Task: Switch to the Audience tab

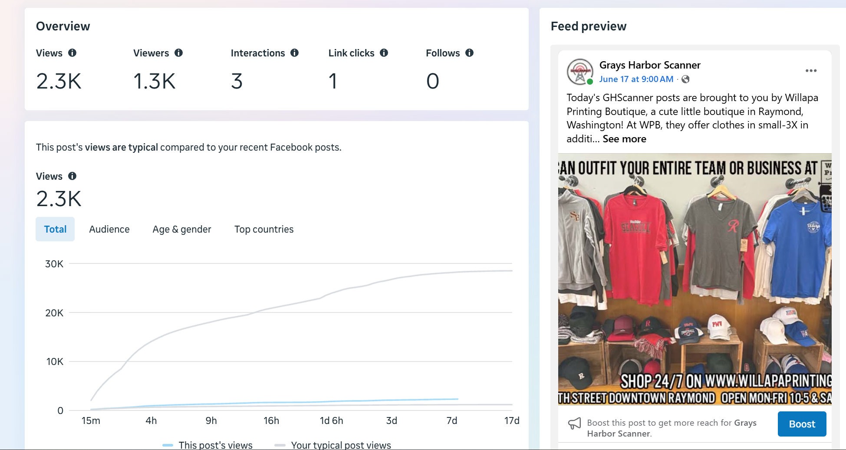Action: click(109, 229)
